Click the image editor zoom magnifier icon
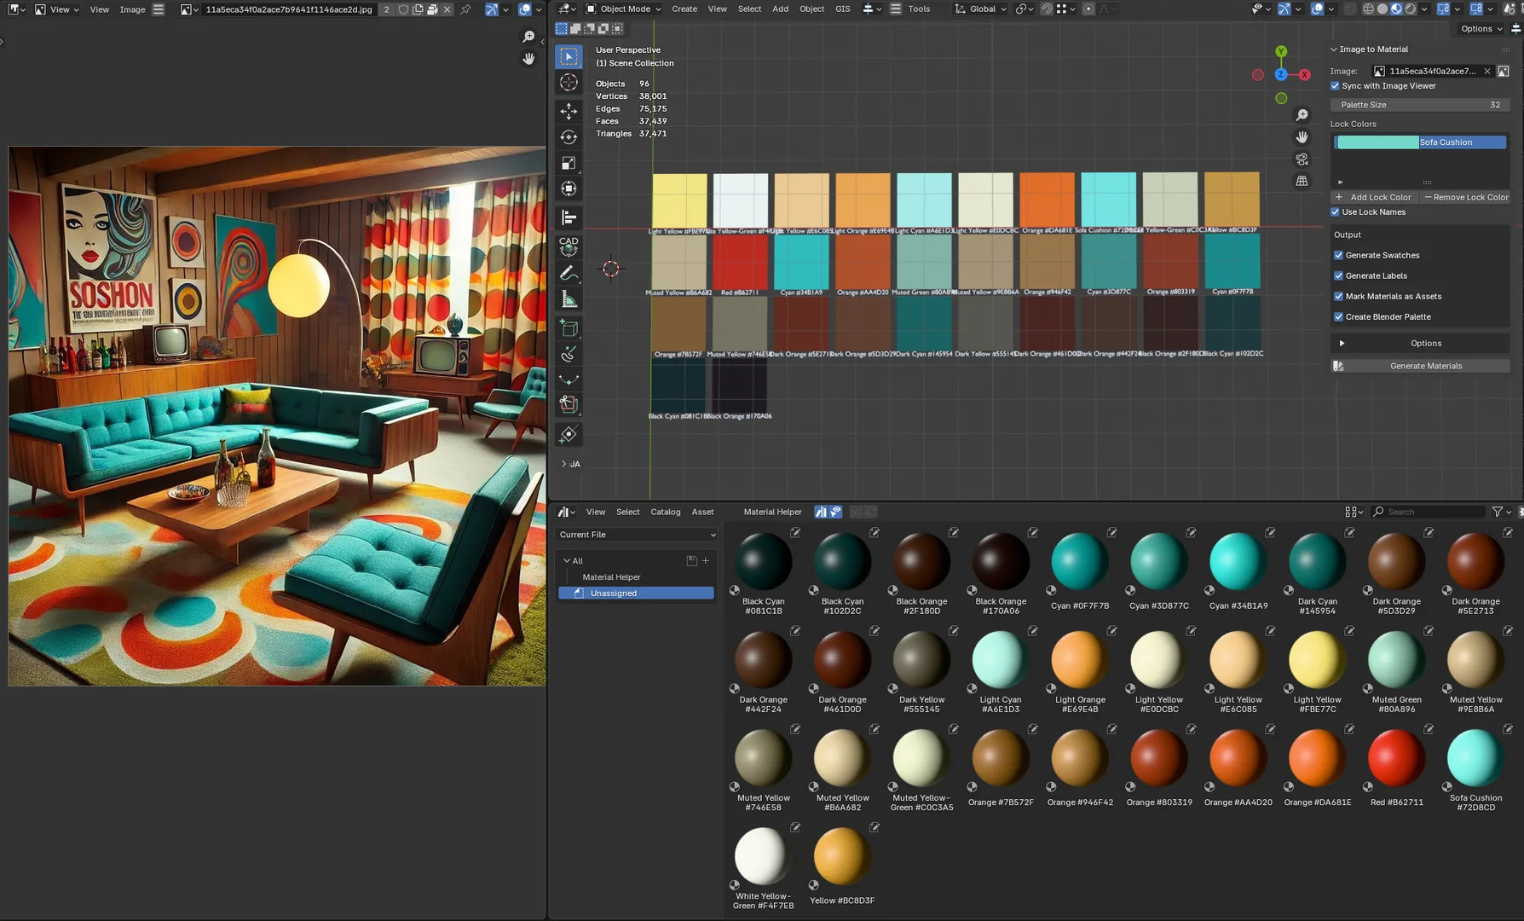Screen dimensions: 1524x921 [528, 37]
